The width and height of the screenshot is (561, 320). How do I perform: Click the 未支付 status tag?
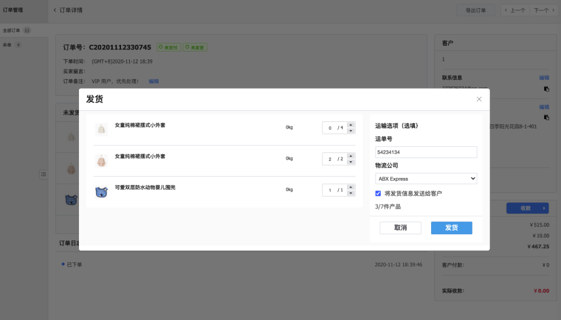(168, 47)
